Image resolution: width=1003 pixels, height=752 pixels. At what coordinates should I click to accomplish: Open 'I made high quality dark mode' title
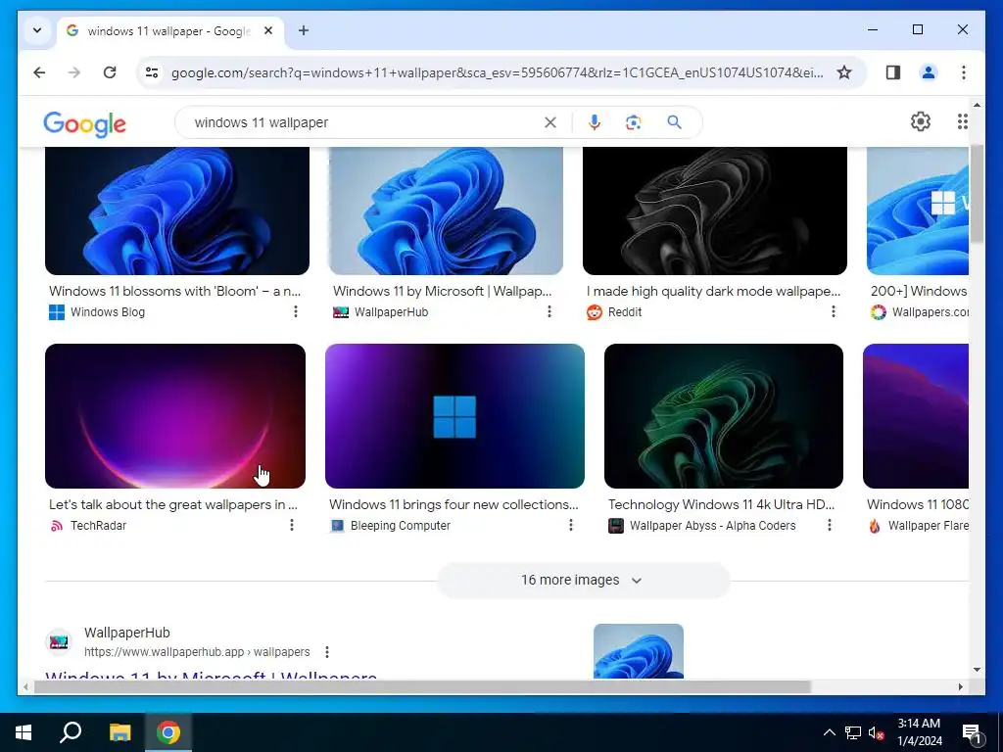click(x=713, y=291)
